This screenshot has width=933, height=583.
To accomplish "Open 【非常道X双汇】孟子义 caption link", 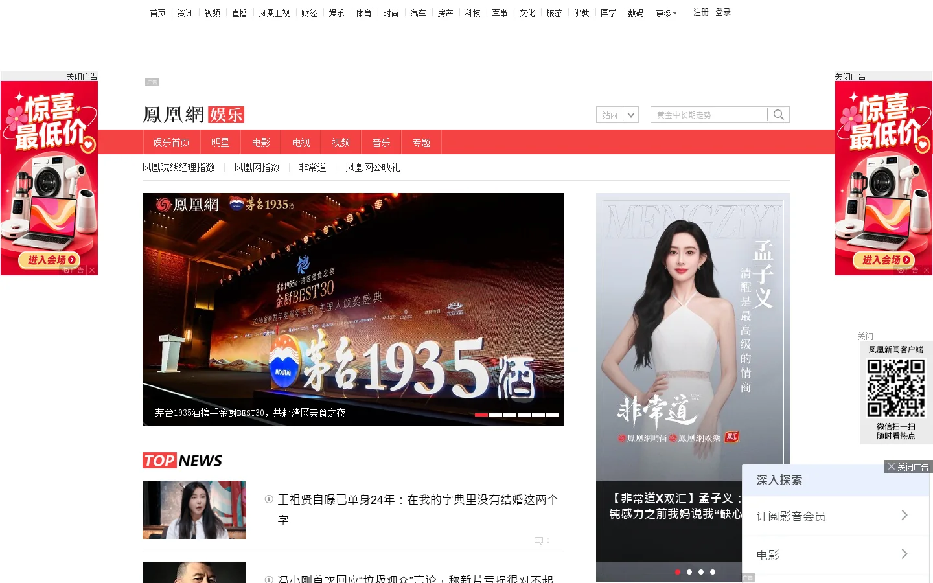I will (675, 506).
